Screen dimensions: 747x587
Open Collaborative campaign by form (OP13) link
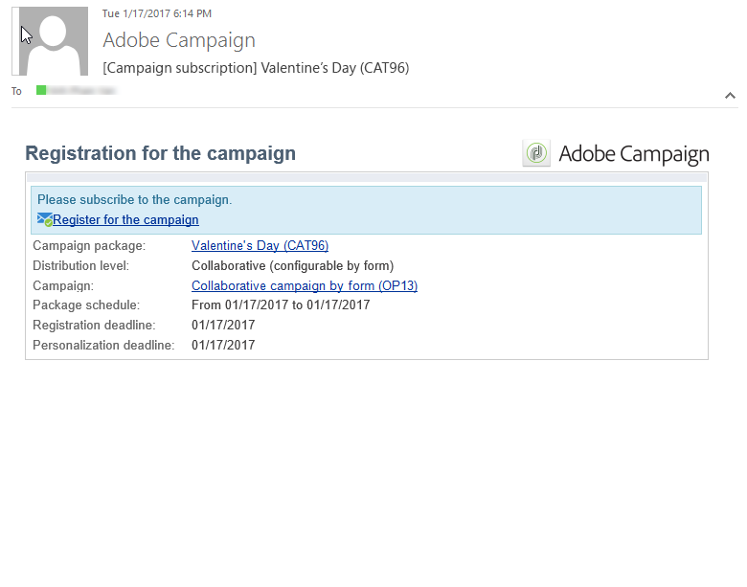[x=305, y=285]
